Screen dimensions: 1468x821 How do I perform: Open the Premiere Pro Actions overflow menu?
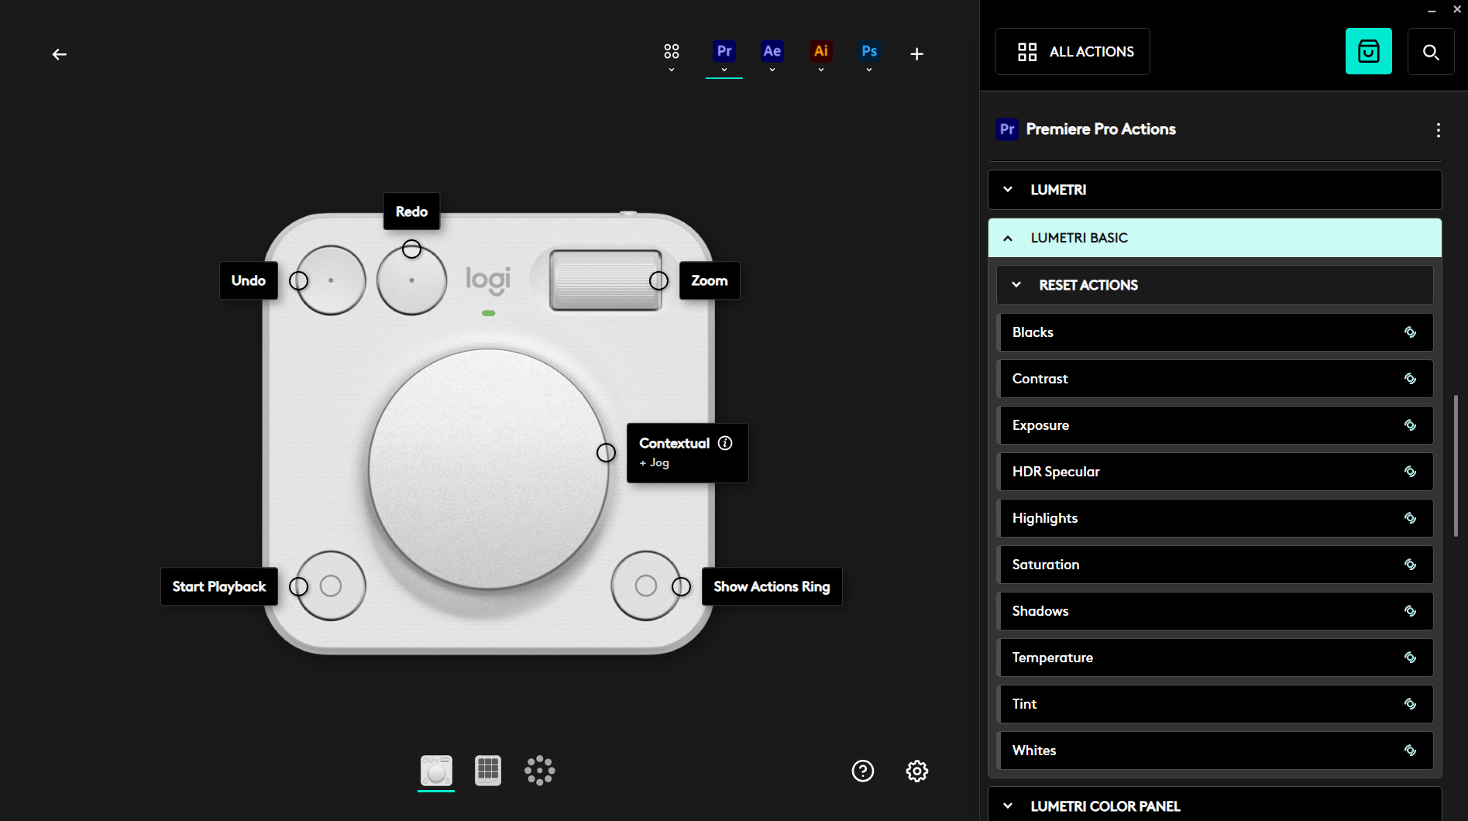tap(1438, 129)
